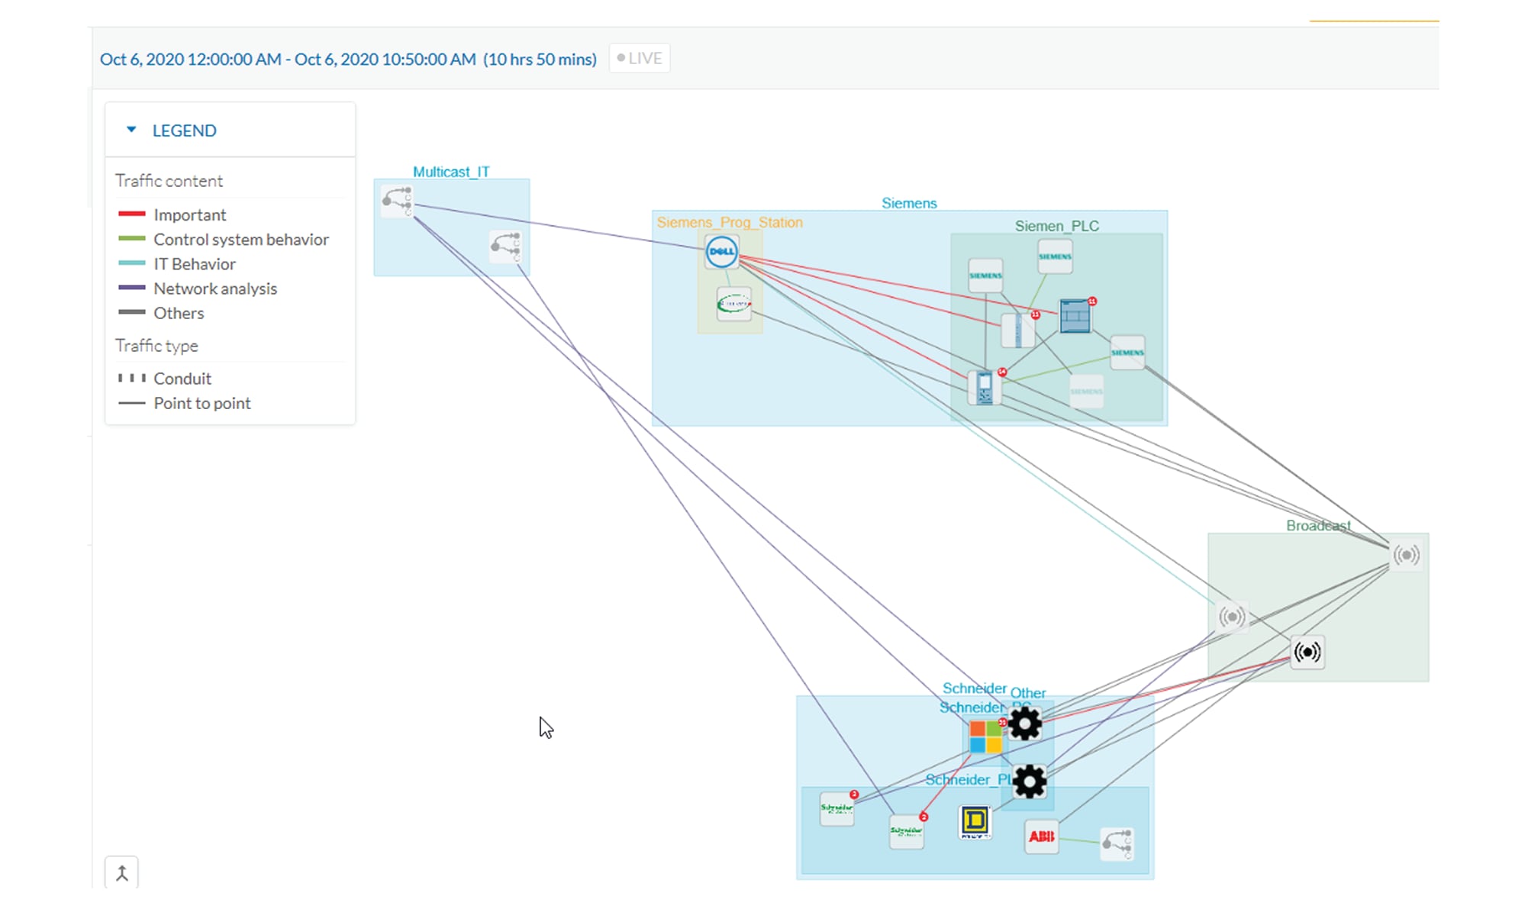Click the red Important line swatch

[132, 214]
